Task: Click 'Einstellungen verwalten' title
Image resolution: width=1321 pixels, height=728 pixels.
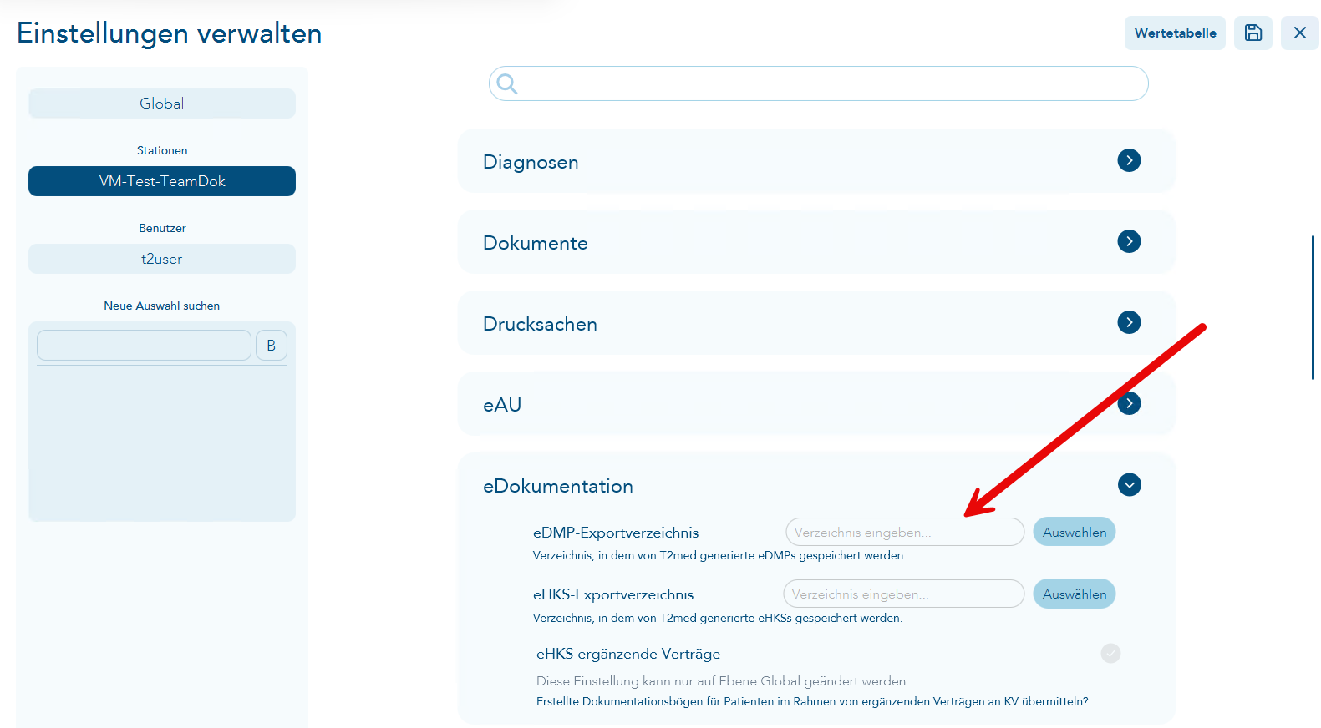Action: click(170, 33)
